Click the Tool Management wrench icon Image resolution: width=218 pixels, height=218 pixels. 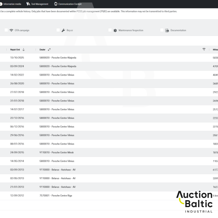pos(28,4)
